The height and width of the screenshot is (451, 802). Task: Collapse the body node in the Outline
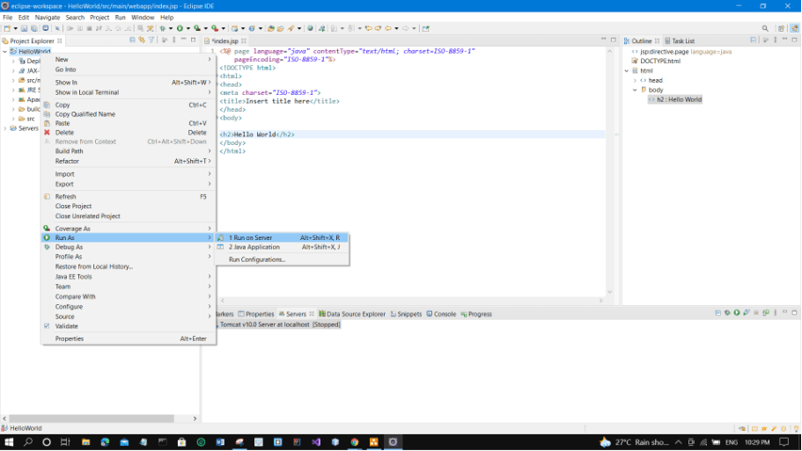[x=635, y=90]
